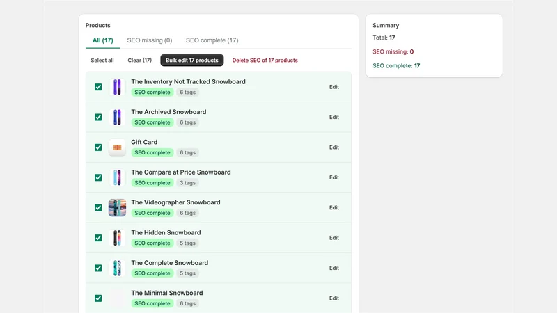
Task: Click SEO missing: 0 in Summary
Action: [393, 51]
